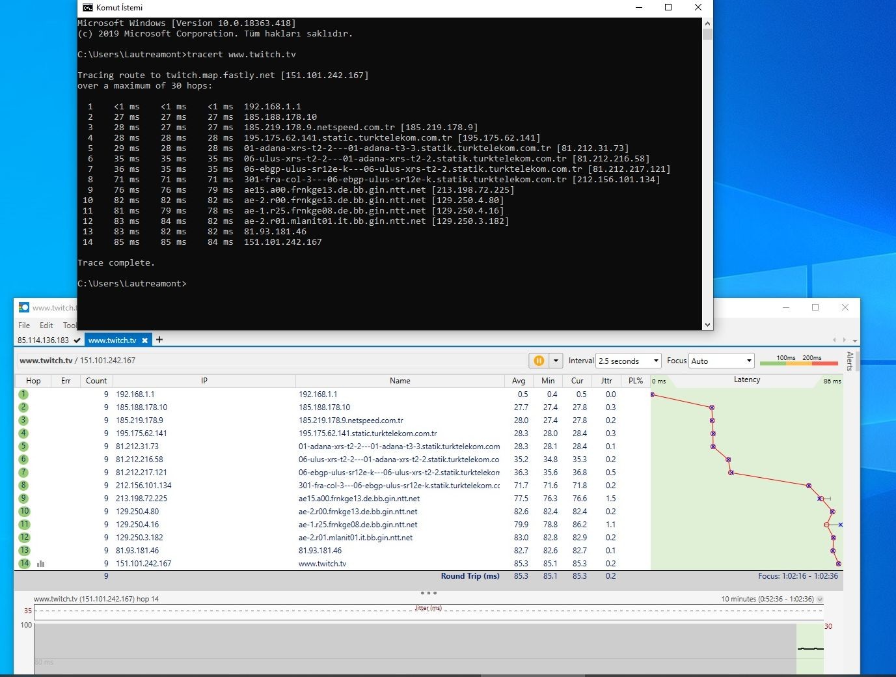Click the hop 9 green circle

(23, 499)
